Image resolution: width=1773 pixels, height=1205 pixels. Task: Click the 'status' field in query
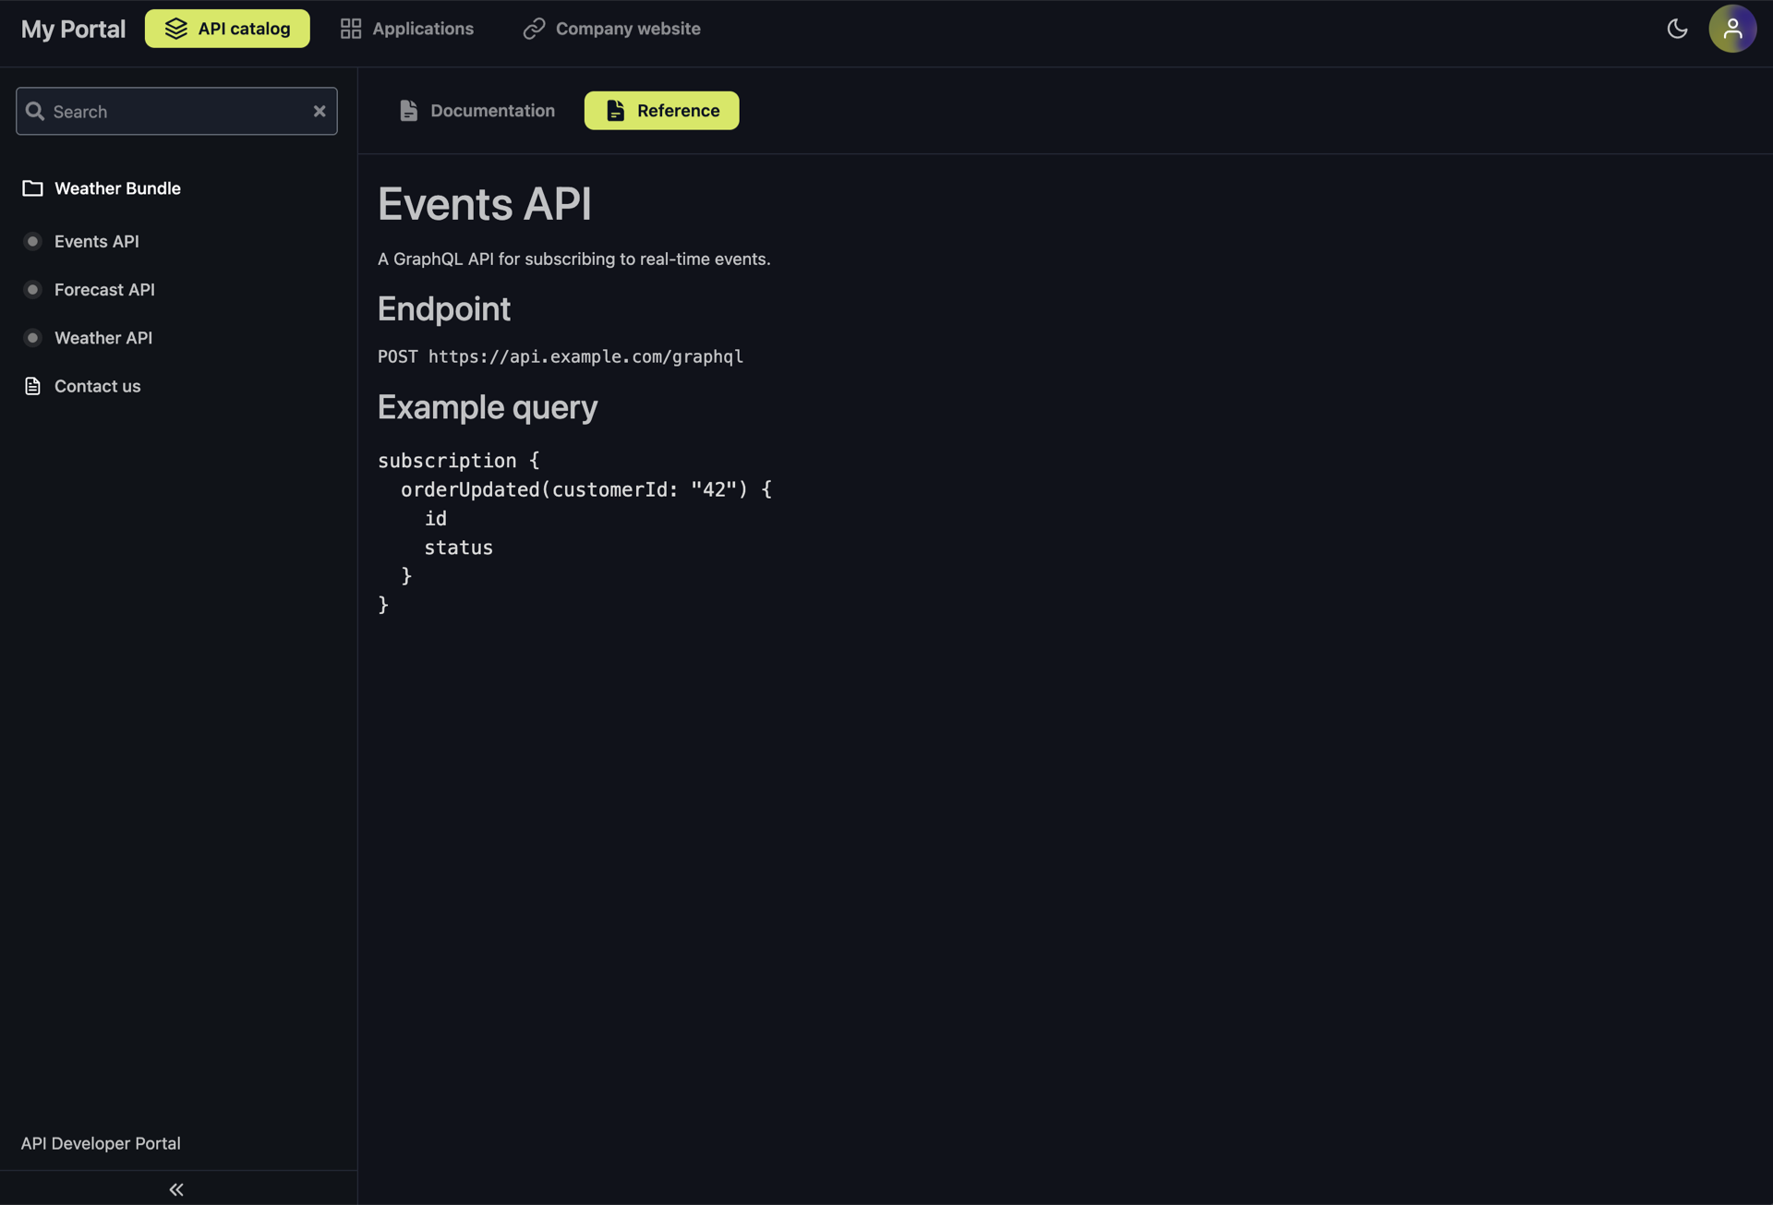459,548
